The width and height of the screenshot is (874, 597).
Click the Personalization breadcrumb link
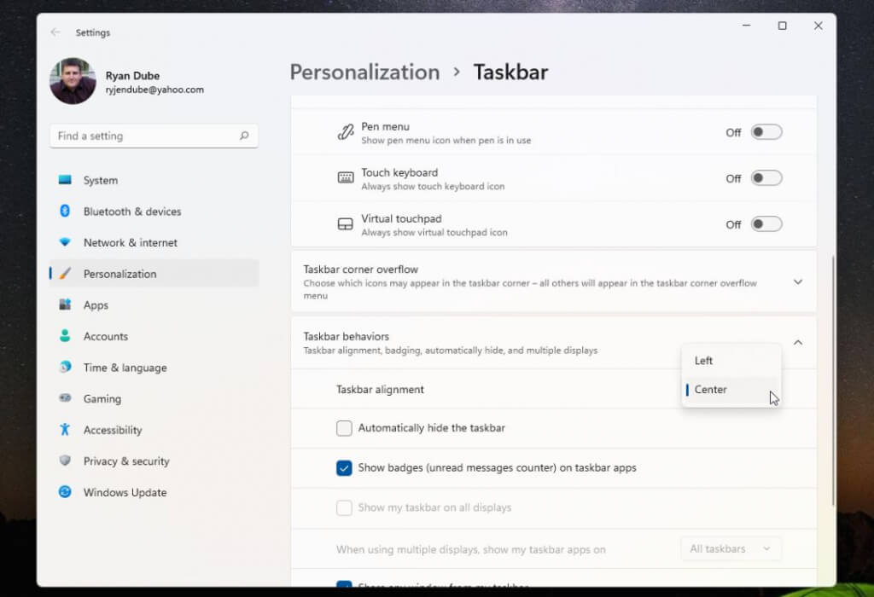pyautogui.click(x=364, y=72)
